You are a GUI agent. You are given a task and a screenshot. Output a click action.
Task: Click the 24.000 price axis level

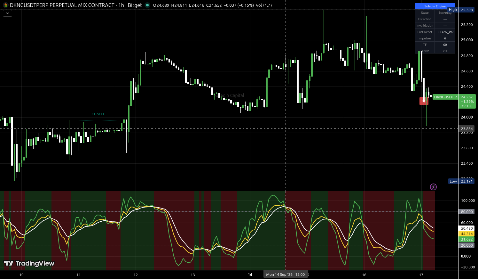pos(467,117)
